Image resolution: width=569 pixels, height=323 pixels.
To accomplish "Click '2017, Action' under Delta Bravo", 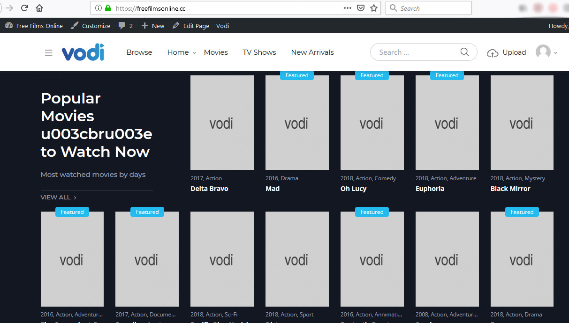I will click(206, 178).
